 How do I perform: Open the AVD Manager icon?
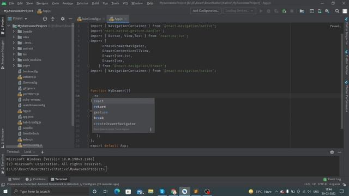320,11
